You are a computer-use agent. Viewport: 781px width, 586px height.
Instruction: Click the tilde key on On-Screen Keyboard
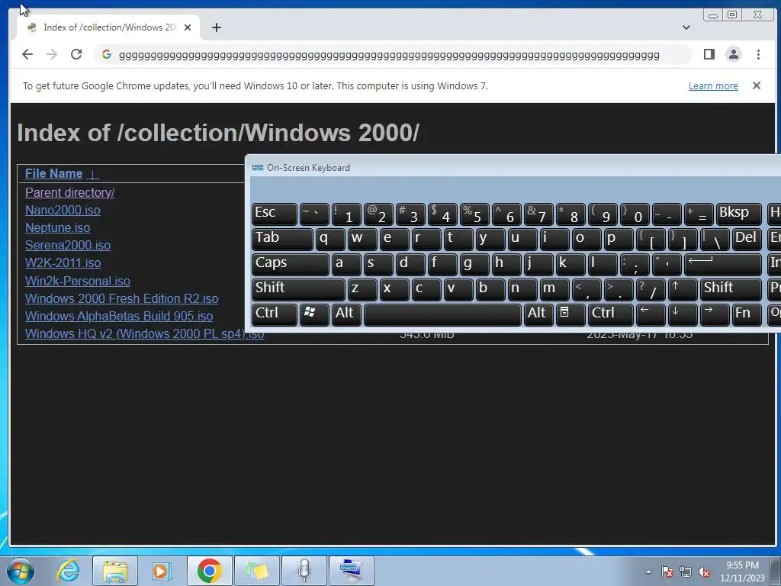(313, 214)
